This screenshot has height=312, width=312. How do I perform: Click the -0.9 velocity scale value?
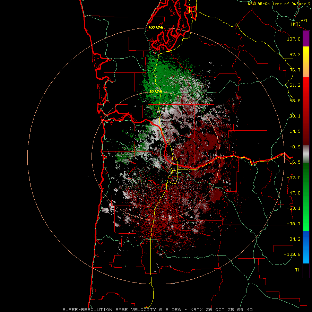point(295,147)
